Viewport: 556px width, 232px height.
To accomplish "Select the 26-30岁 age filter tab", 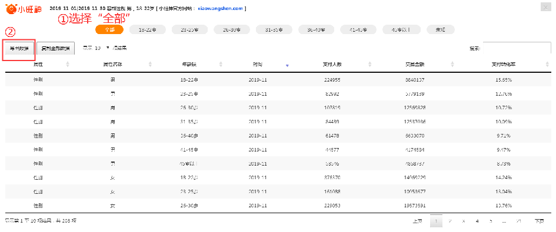I will coord(232,30).
